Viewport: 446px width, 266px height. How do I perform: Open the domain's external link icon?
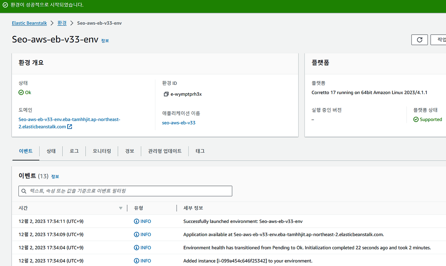70,127
